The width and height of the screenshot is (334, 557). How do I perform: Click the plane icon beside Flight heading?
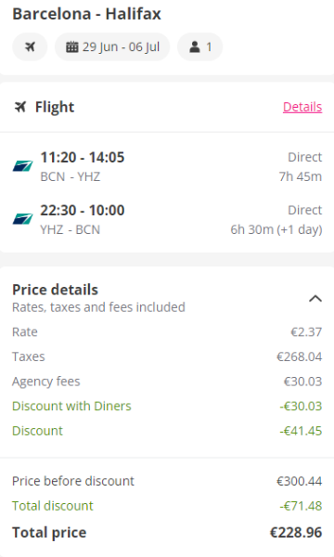point(20,107)
